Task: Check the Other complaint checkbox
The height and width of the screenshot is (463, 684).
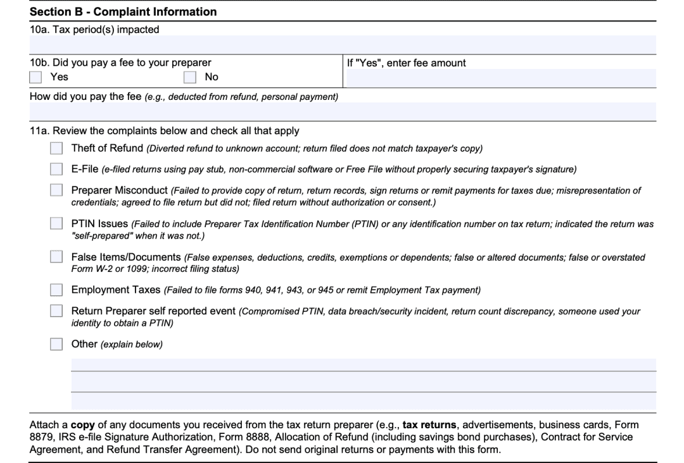Action: [x=56, y=344]
